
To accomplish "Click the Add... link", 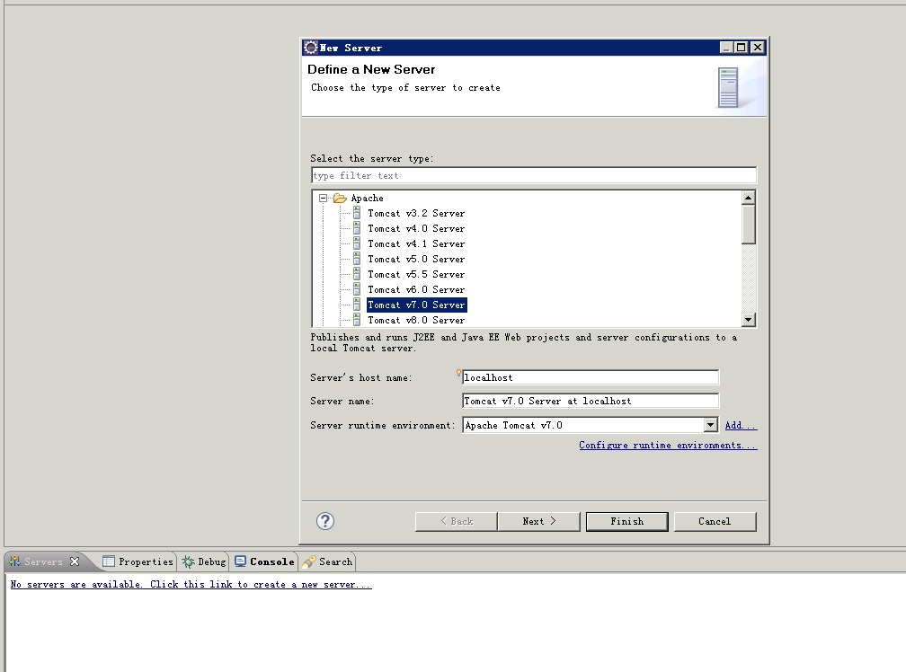I will [741, 426].
